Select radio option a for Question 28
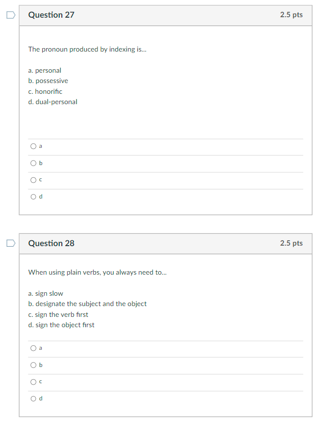 [33, 348]
